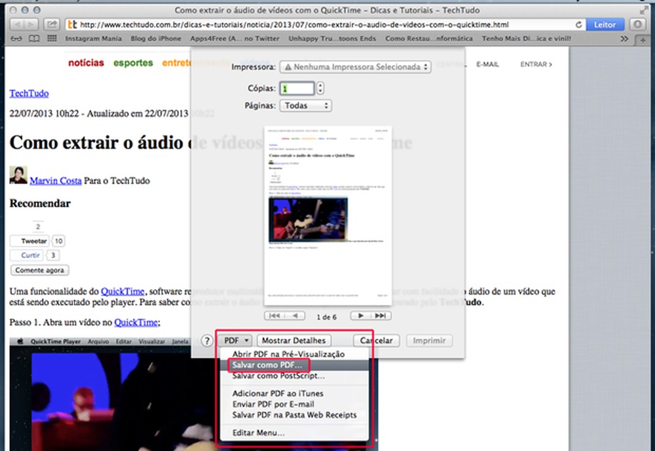Image resolution: width=655 pixels, height=451 pixels.
Task: Click Visualizar in embedded QuickTime menu bar
Action: click(152, 341)
